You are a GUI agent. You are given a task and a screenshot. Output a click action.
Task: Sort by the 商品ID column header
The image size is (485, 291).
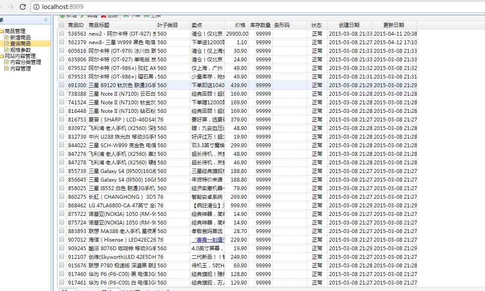pyautogui.click(x=76, y=25)
